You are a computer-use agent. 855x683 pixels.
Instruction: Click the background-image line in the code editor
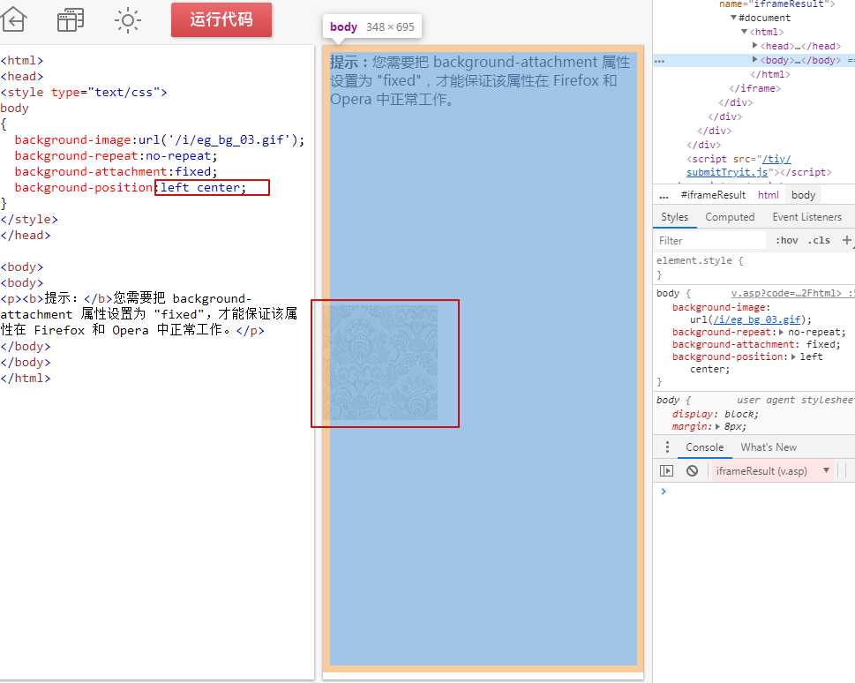[x=159, y=140]
